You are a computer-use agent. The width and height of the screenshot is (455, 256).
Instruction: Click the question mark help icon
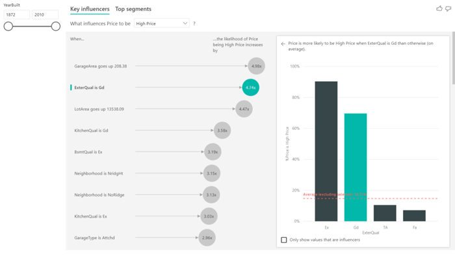194,23
